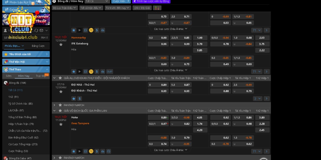Switch to the Sớm tab

9,76
